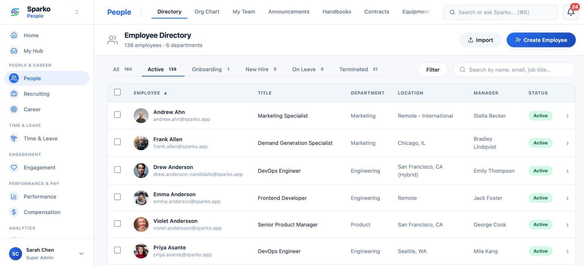Click Drew Anderson's avatar photo
Viewport: 584px width, 266px height.
(141, 171)
